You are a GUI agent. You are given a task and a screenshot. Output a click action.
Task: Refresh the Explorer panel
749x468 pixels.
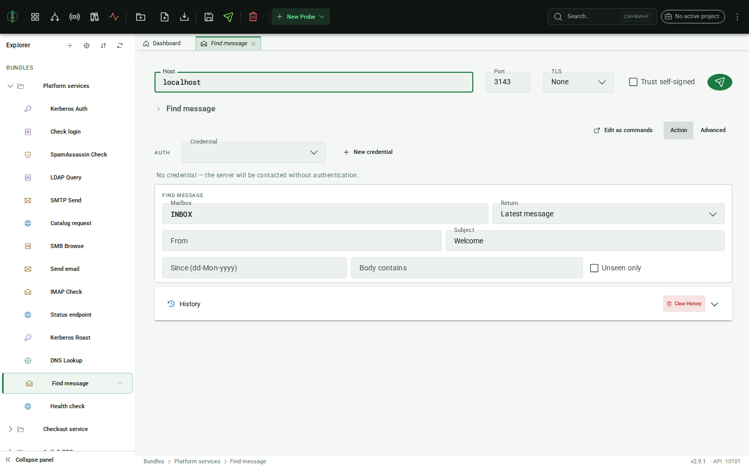tap(120, 45)
